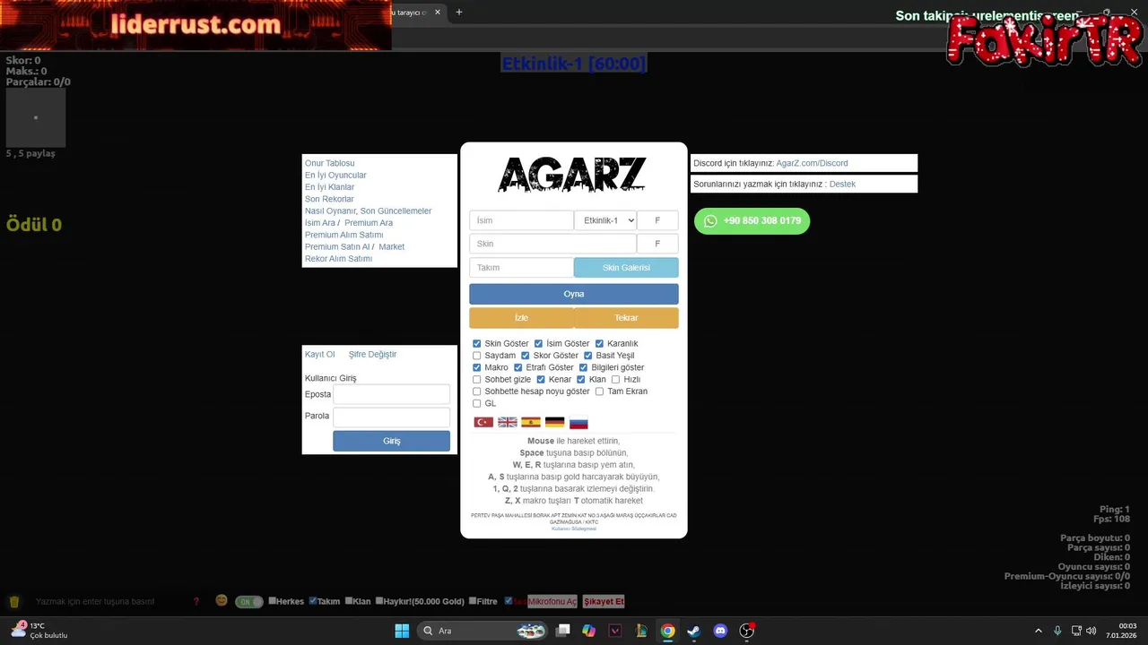Open the weather widget showing 13°C
1148x645 pixels.
click(39, 631)
